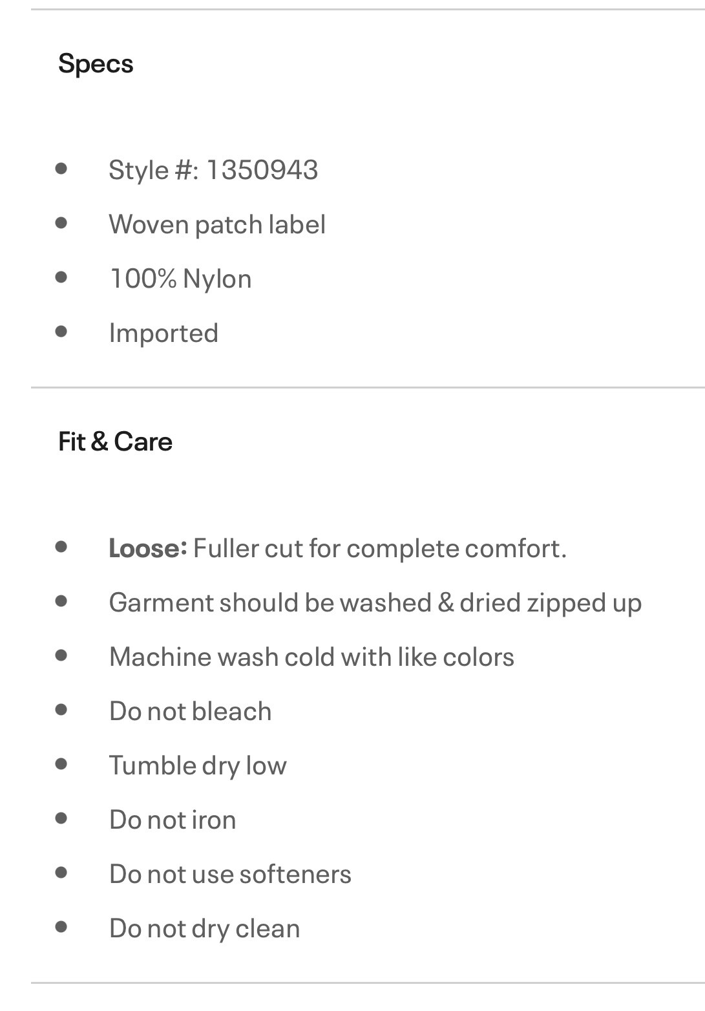Click the 100% Nylon spec line

pyautogui.click(x=180, y=279)
